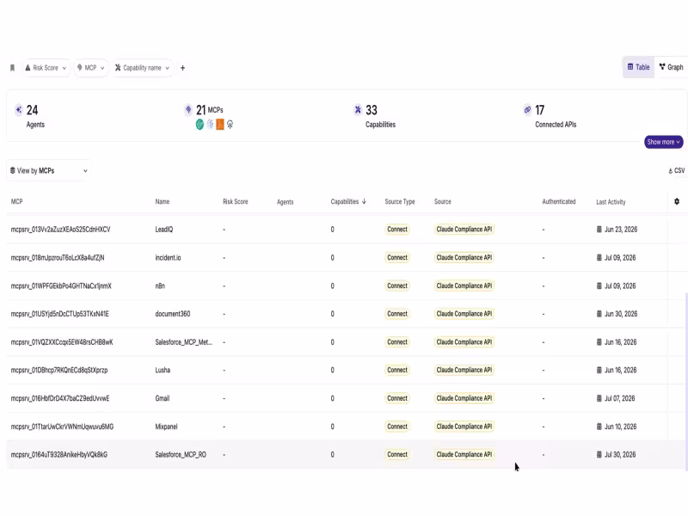
Task: Click calendar icon for Jun 30, 2026
Action: pyautogui.click(x=599, y=314)
